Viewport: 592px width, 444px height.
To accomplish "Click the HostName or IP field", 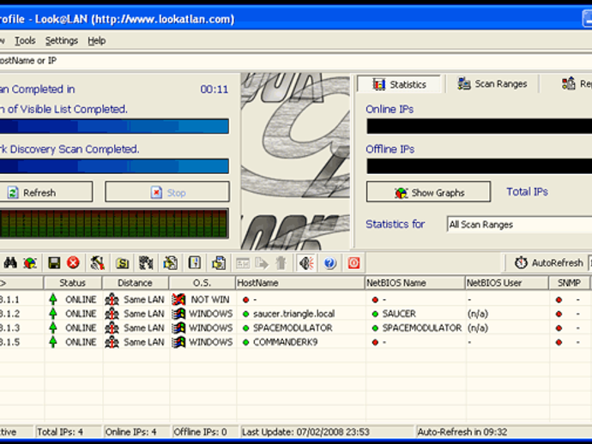I will tap(296, 61).
